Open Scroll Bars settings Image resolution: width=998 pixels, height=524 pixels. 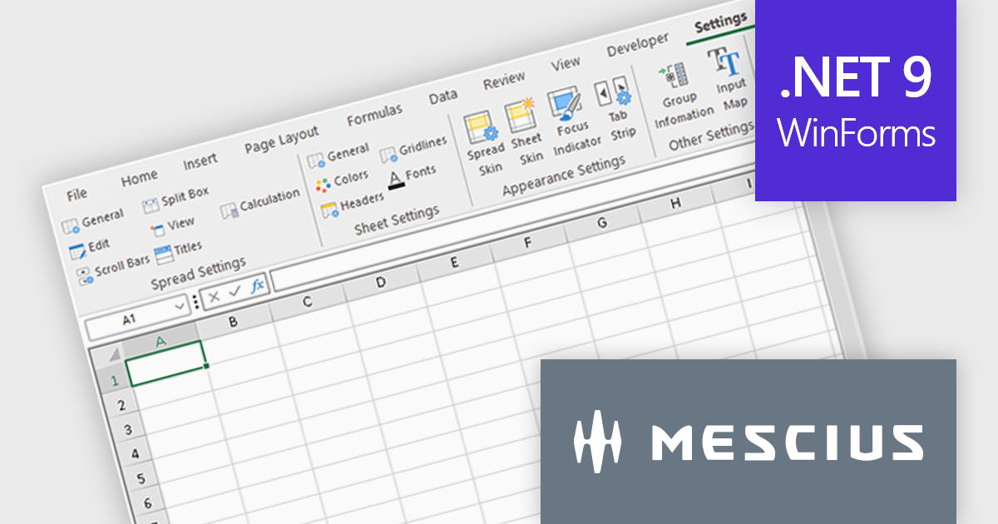(x=114, y=269)
